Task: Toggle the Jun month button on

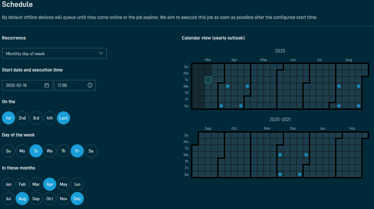Action: 77,184
